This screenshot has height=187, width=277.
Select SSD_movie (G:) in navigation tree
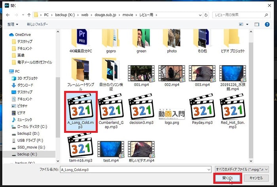[31, 147]
